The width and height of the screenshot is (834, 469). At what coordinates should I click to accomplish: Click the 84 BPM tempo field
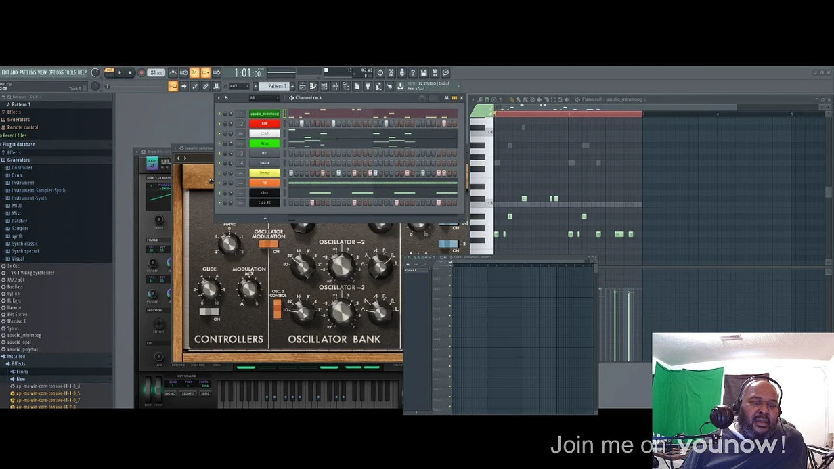[x=157, y=72]
